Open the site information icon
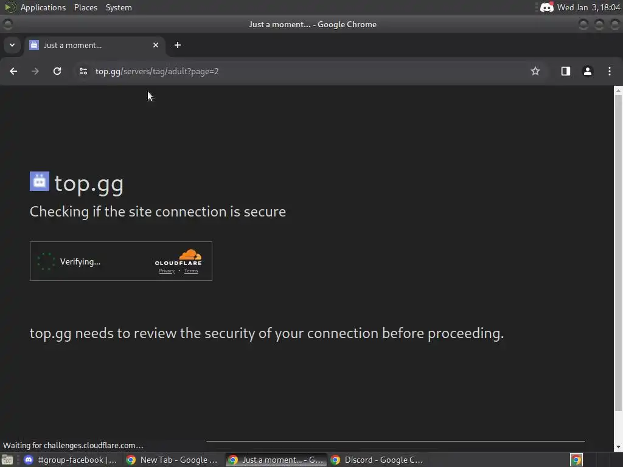The height and width of the screenshot is (467, 623). (83, 71)
